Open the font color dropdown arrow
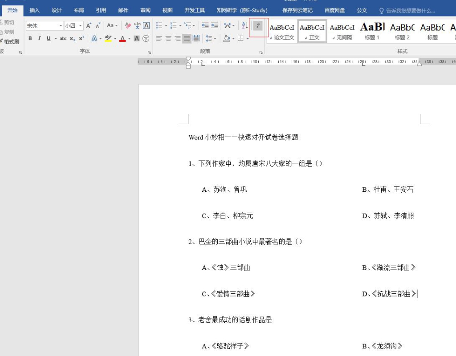Image resolution: width=456 pixels, height=356 pixels. click(x=129, y=38)
